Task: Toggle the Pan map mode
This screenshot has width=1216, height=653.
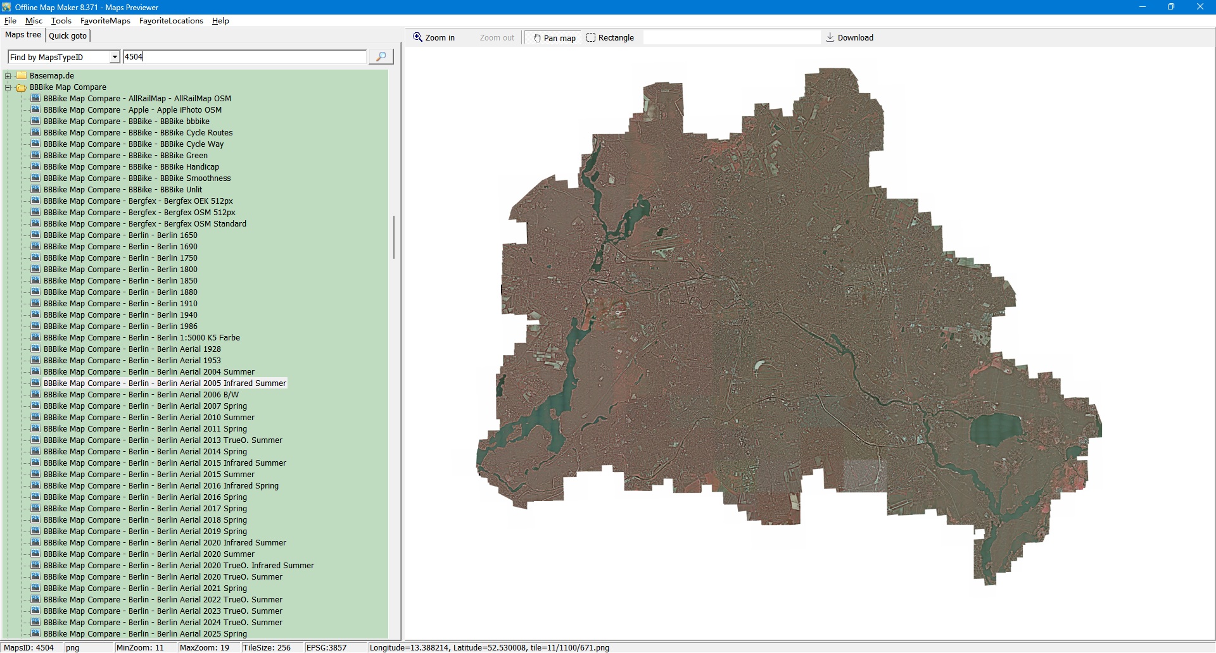Action: click(554, 38)
